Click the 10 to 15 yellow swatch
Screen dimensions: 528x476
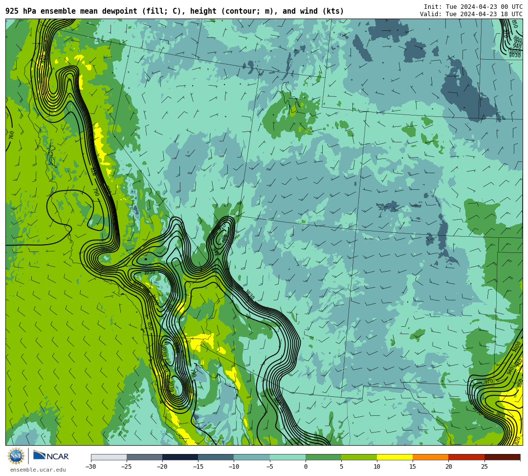(395, 457)
